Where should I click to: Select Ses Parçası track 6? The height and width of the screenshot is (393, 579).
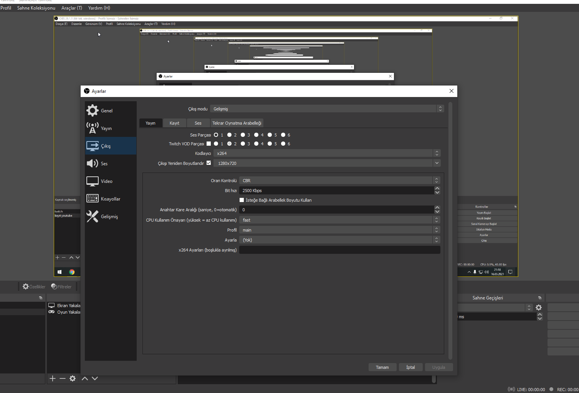(283, 135)
